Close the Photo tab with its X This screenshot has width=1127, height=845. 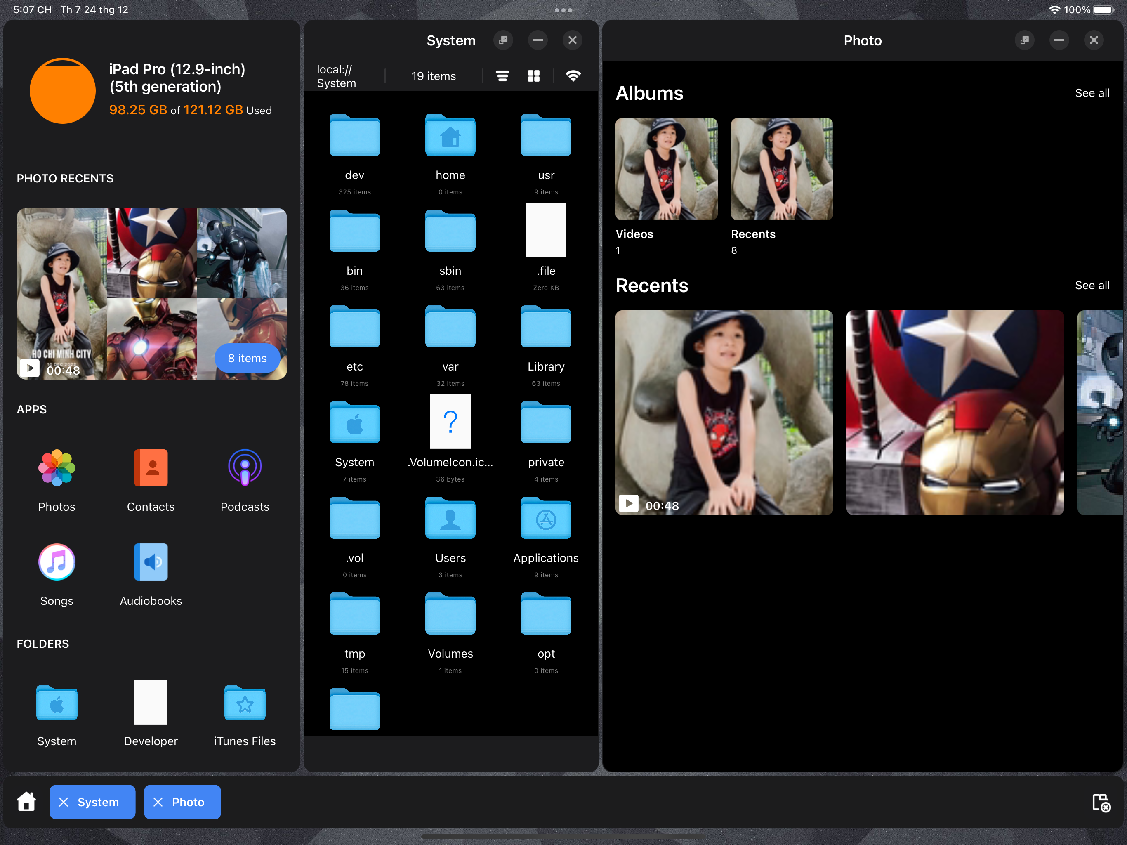158,802
